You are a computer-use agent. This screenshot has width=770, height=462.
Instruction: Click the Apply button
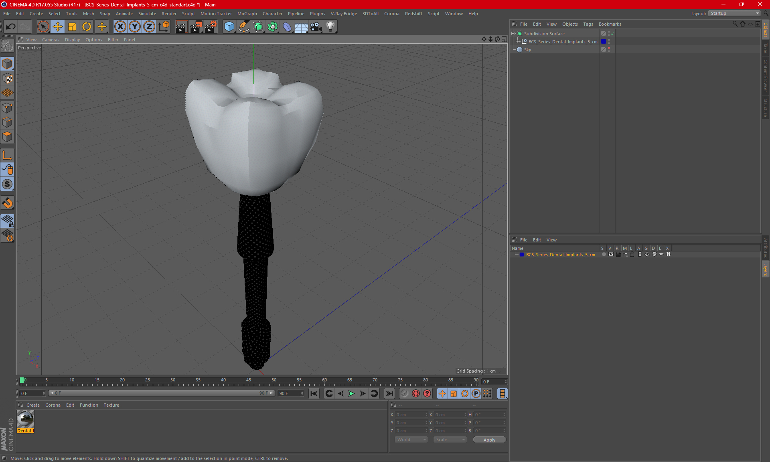click(x=489, y=440)
